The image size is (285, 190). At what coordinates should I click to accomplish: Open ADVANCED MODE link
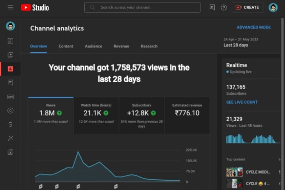point(253,27)
